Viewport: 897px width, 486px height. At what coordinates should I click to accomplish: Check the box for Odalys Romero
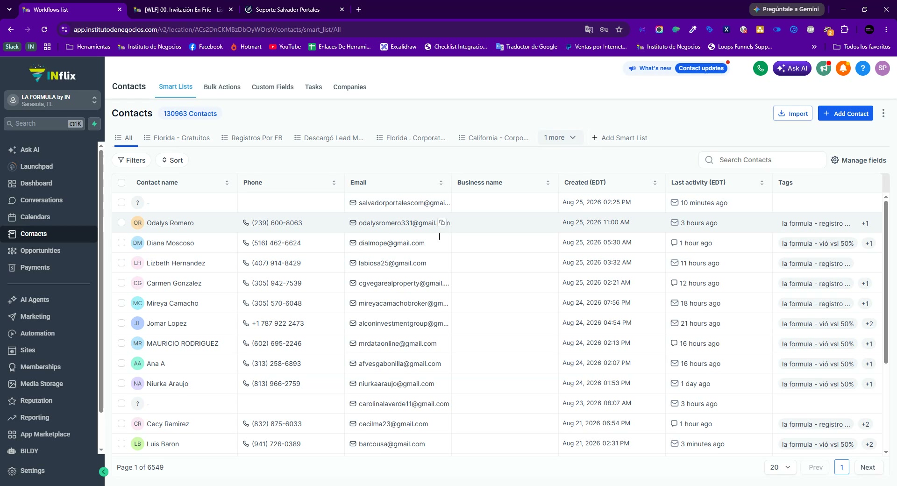(121, 223)
